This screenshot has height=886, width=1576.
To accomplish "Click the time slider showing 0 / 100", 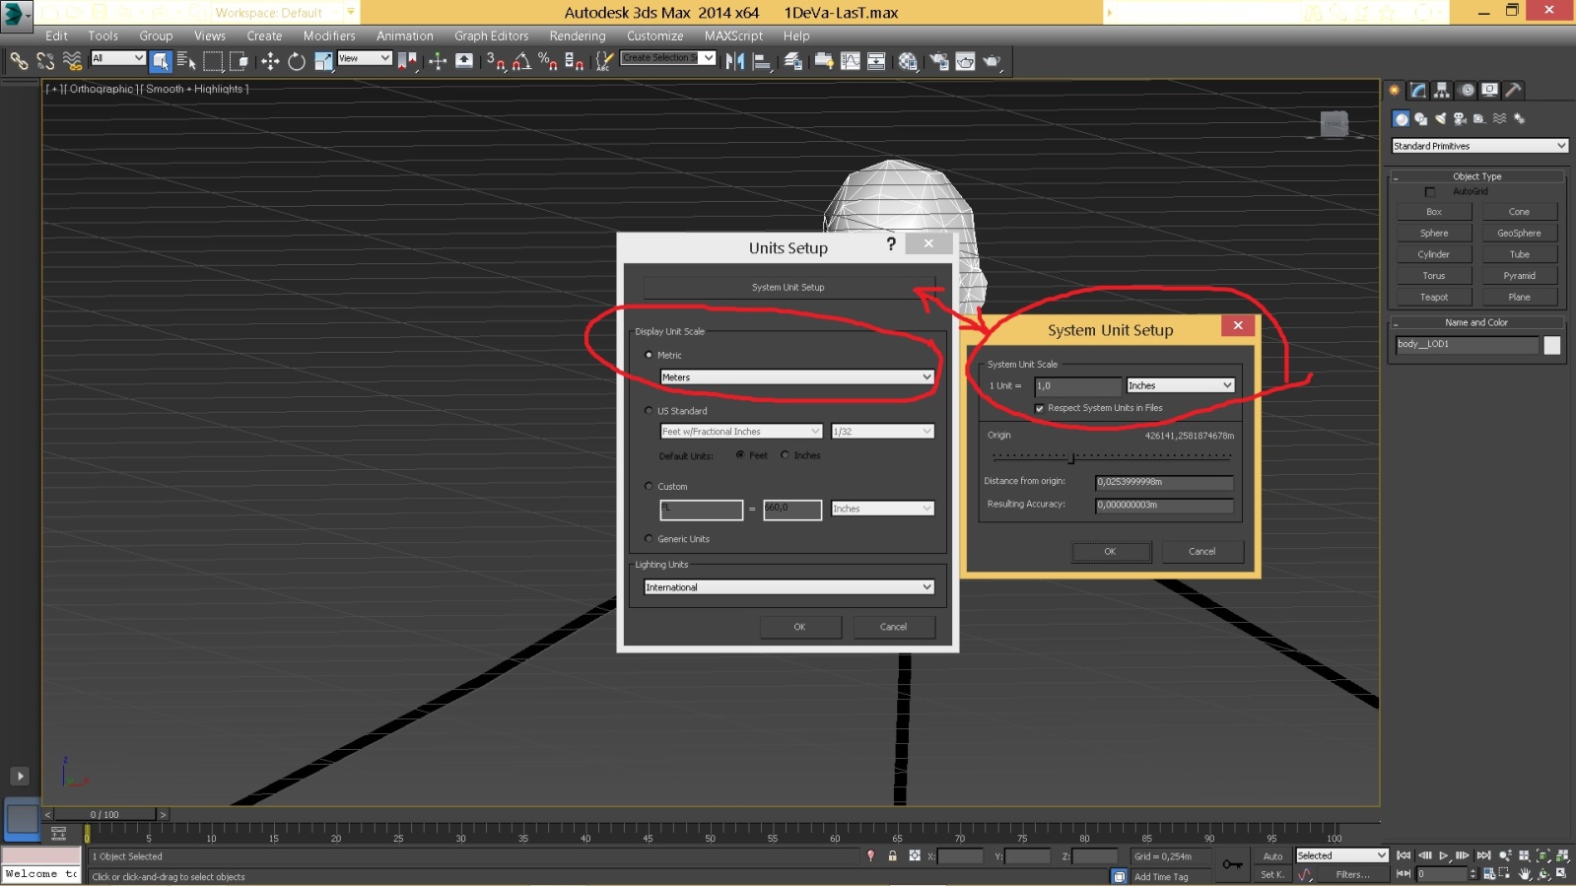I will [x=104, y=815].
